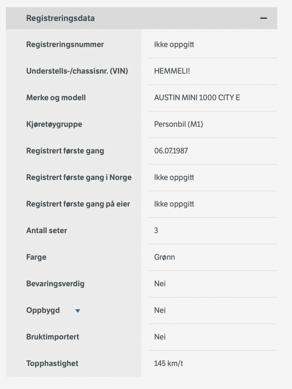292x389 pixels.
Task: Click AUSTIN MINI 1000 CITY E text
Action: pyautogui.click(x=197, y=98)
